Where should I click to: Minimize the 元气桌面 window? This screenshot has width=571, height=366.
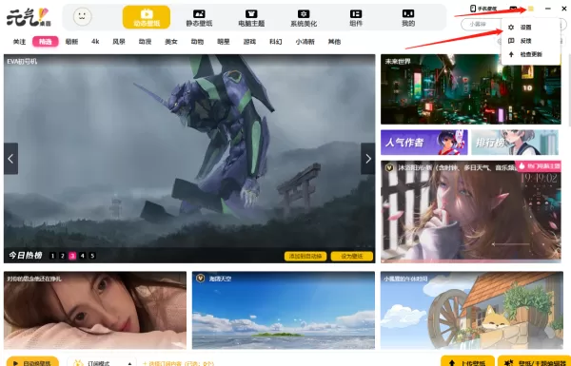click(x=548, y=9)
